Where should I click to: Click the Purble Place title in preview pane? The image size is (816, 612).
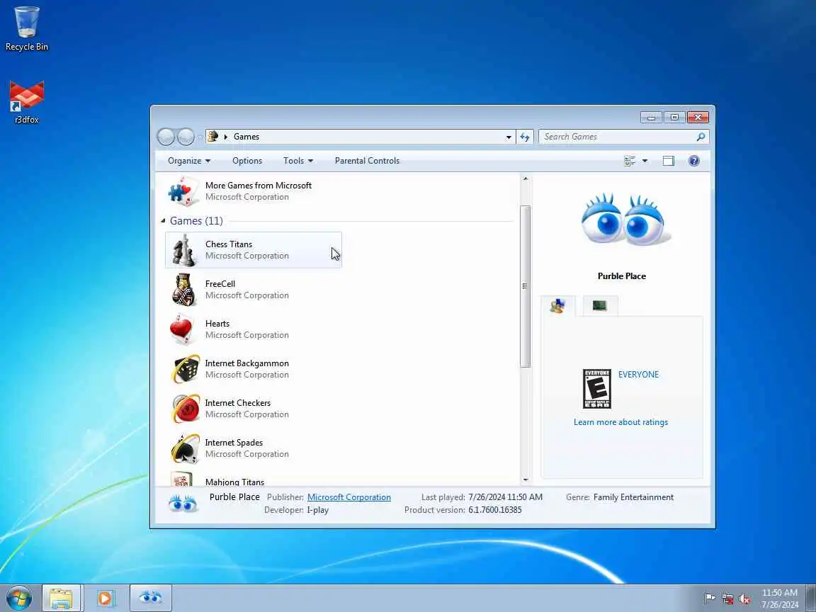[x=621, y=276]
